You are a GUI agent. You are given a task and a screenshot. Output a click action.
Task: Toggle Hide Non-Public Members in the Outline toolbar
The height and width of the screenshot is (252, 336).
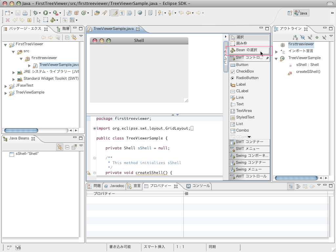pos(317,37)
